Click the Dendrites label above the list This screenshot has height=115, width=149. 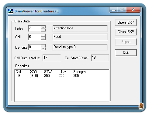(x=22, y=66)
